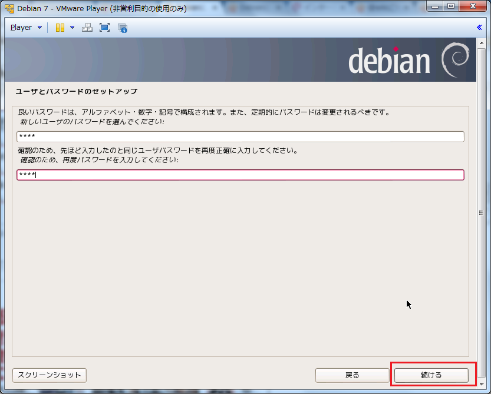The width and height of the screenshot is (491, 394).
Task: Enter full screen mode via toolbar icon
Action: [x=104, y=28]
